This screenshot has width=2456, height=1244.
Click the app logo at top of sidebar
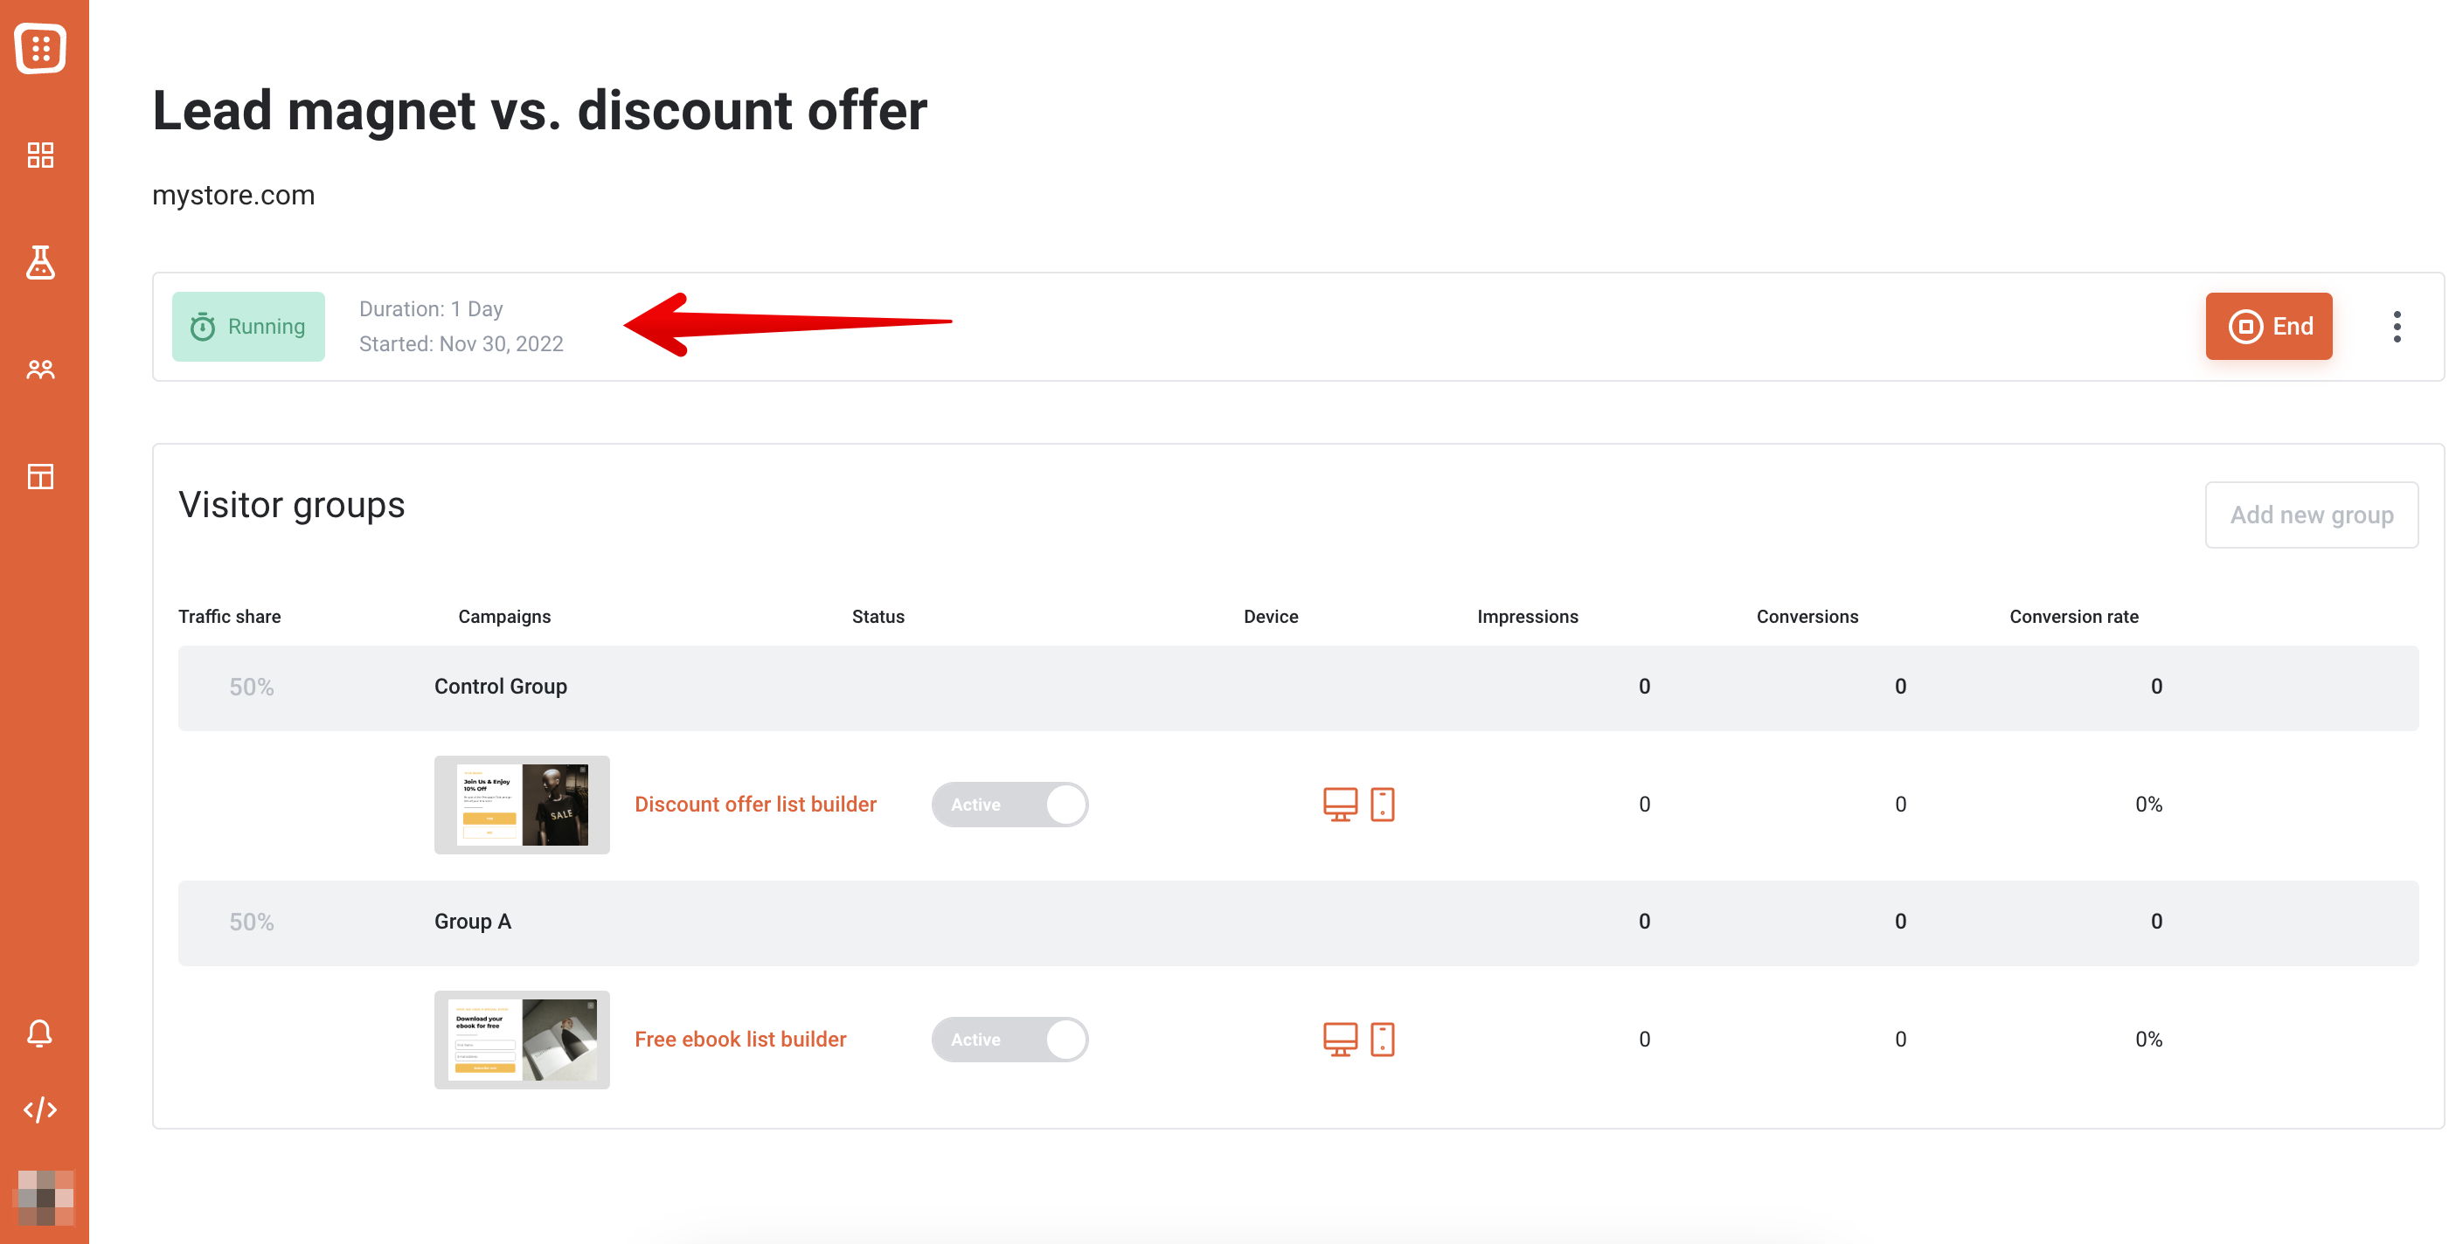(x=40, y=48)
